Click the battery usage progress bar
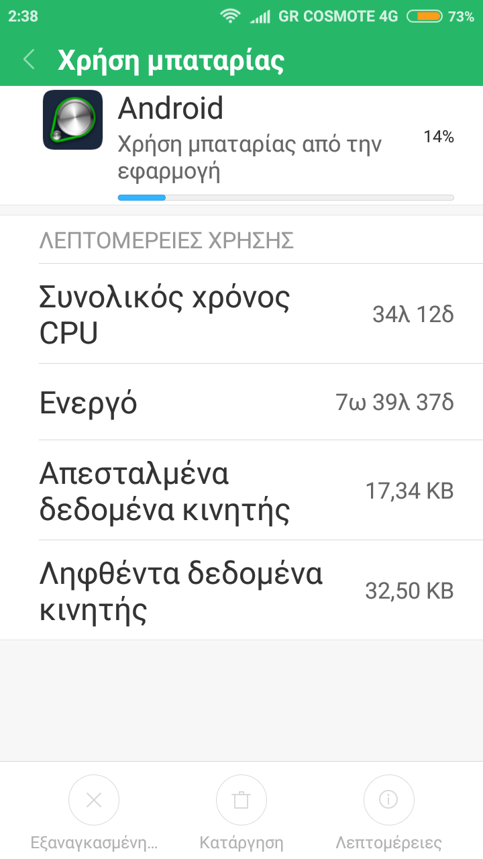 pos(286,197)
